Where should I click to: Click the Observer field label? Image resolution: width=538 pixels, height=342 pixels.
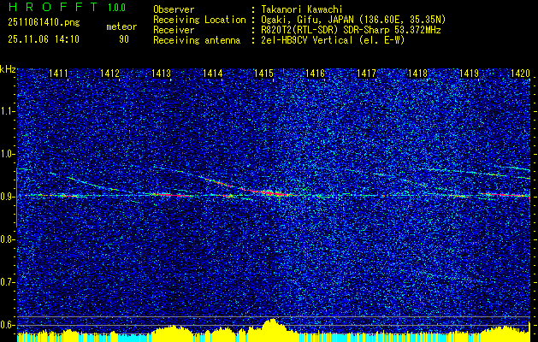pyautogui.click(x=174, y=9)
